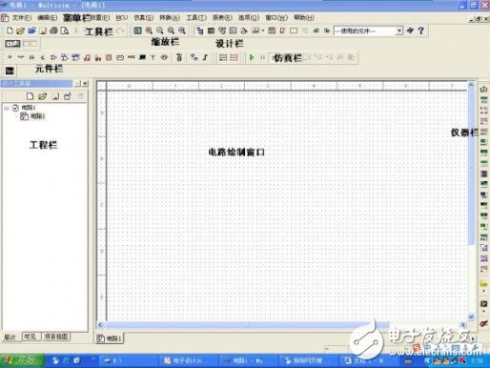Screen dimensions: 490x368
Task: Open the in-use components list dropdown
Action: tap(399, 31)
